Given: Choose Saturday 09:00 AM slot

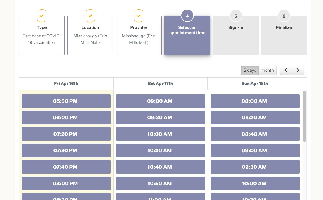Looking at the screenshot, I should (x=160, y=101).
